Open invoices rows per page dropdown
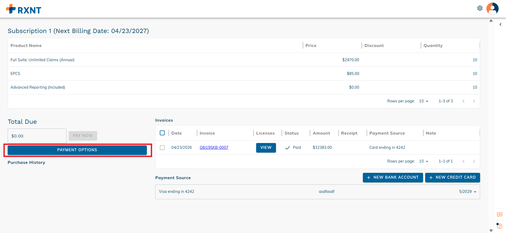 pos(424,161)
